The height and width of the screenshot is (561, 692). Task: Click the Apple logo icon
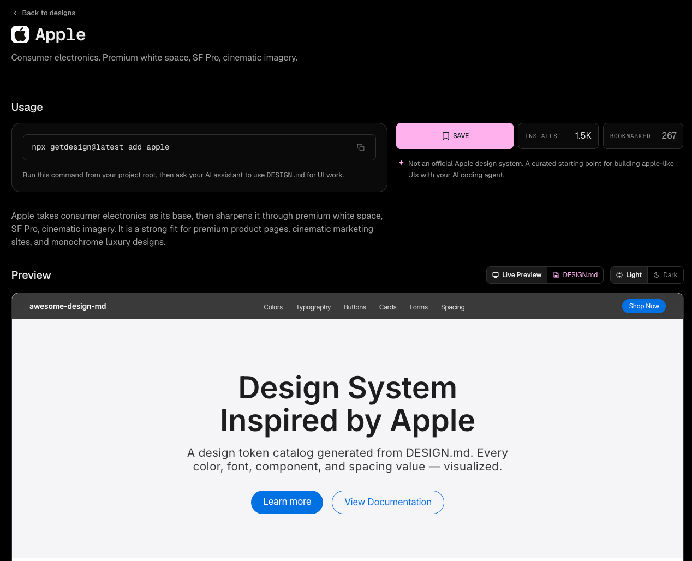pos(20,34)
